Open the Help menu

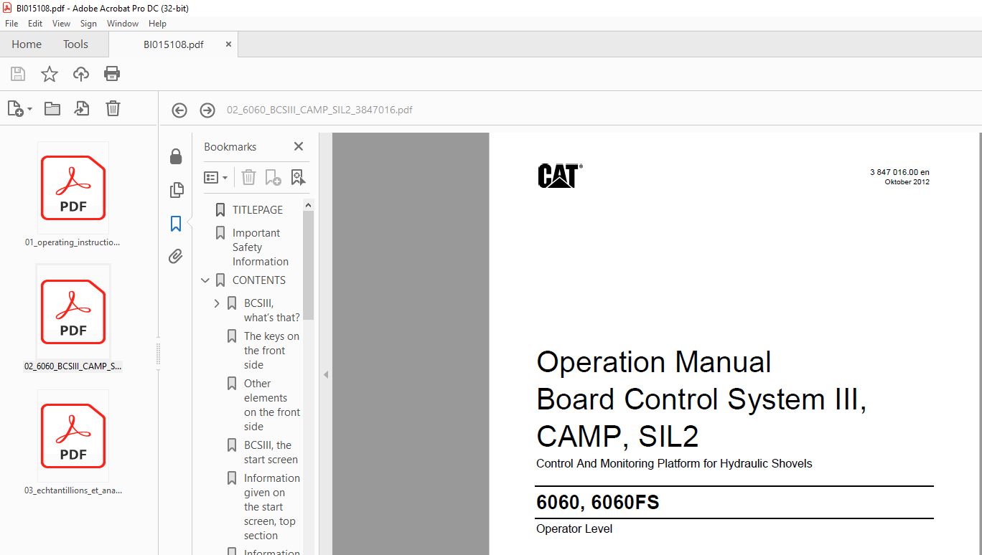point(157,24)
